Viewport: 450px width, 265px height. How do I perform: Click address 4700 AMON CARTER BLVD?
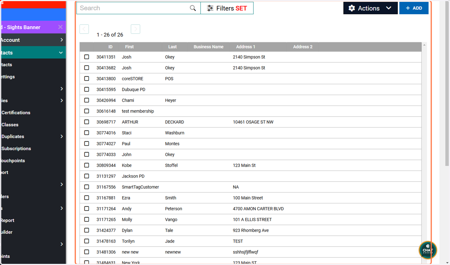pyautogui.click(x=258, y=209)
